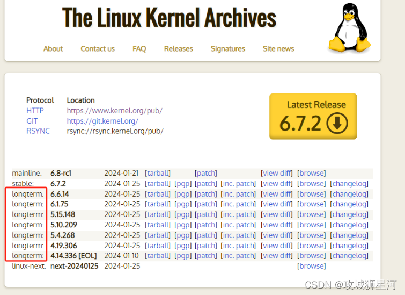Viewport: 405px width, 295px height.
Task: Open the Contact us page
Action: coord(98,49)
